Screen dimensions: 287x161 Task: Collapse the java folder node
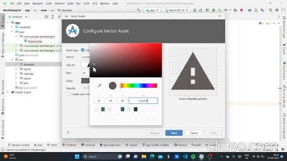coord(12,32)
